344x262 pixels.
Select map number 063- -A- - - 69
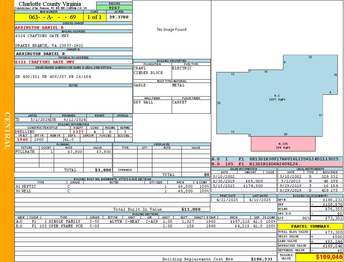pos(52,17)
